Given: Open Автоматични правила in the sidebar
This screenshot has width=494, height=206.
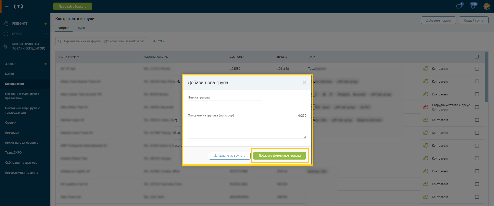Looking at the screenshot, I should click(x=22, y=173).
